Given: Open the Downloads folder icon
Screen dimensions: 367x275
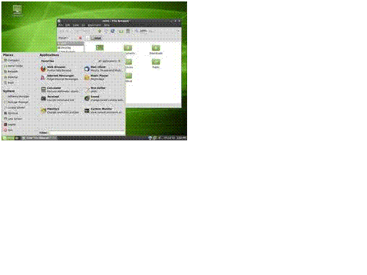Looking at the screenshot, I should tap(156, 50).
